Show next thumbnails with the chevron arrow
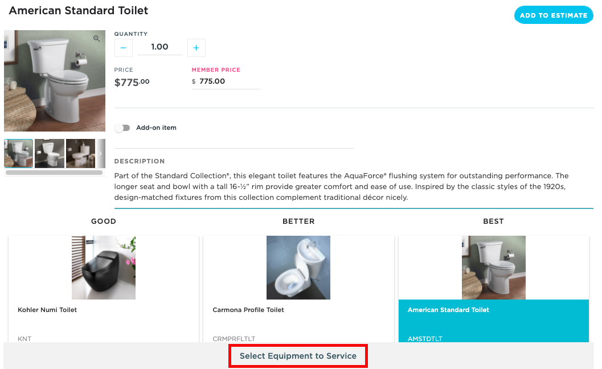This screenshot has height=369, width=602. (x=101, y=153)
